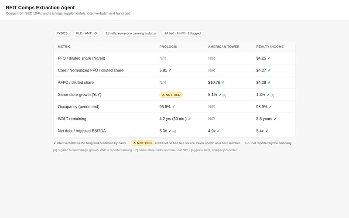
Task: Click the $4.27 Realty Income value
Action: point(261,70)
